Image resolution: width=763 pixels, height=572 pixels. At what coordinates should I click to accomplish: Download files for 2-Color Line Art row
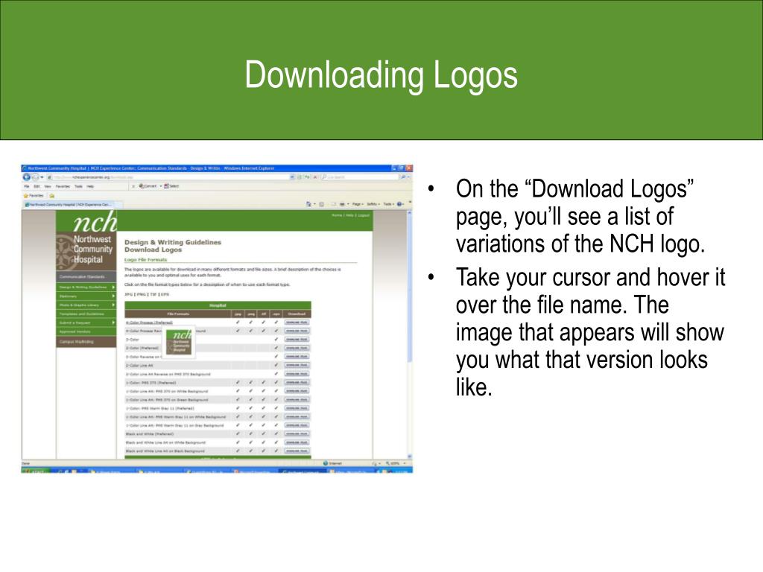point(297,365)
